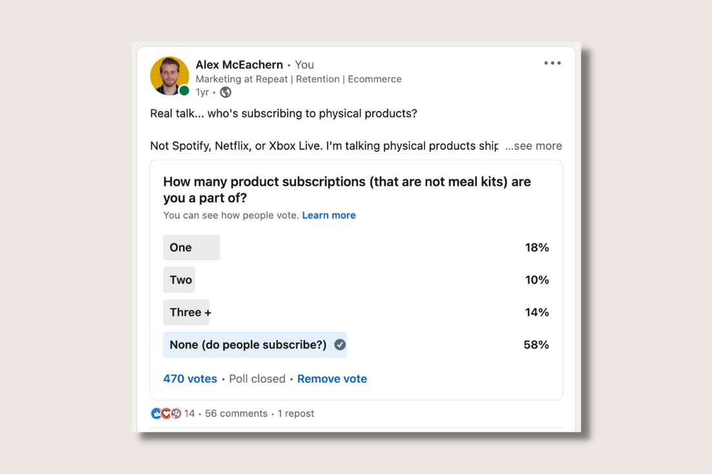Select the Two poll option
Image resolution: width=712 pixels, height=474 pixels.
[179, 280]
